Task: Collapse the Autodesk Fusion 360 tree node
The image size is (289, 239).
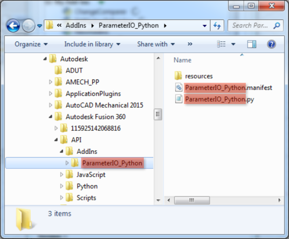Action: pos(51,117)
